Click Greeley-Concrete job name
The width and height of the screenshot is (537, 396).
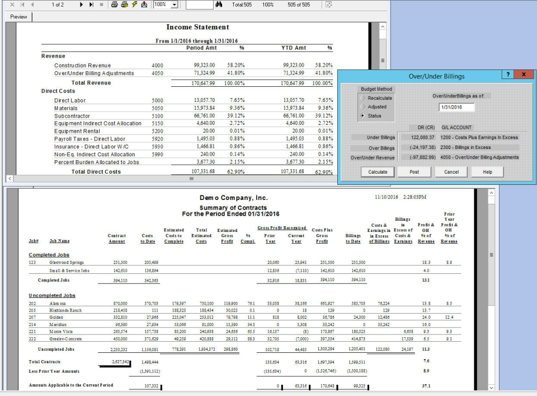(x=65, y=339)
